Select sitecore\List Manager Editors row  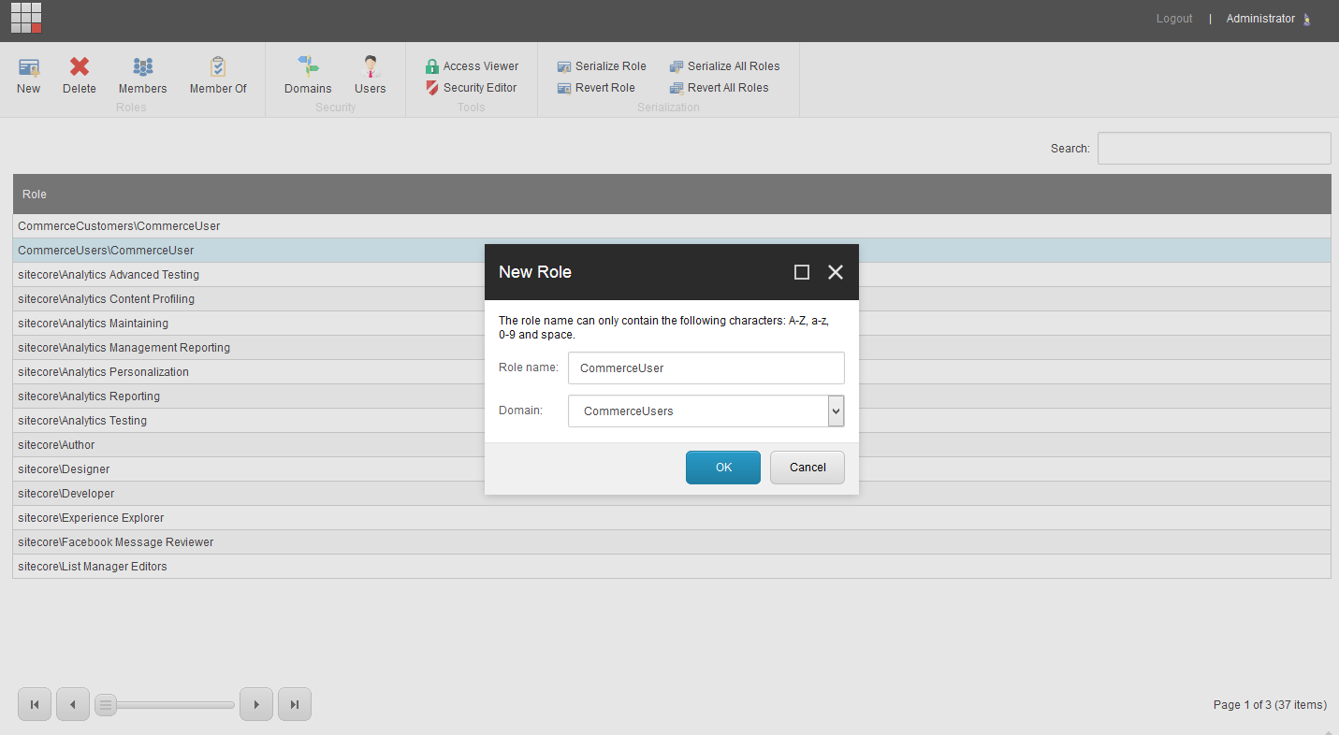coord(672,567)
